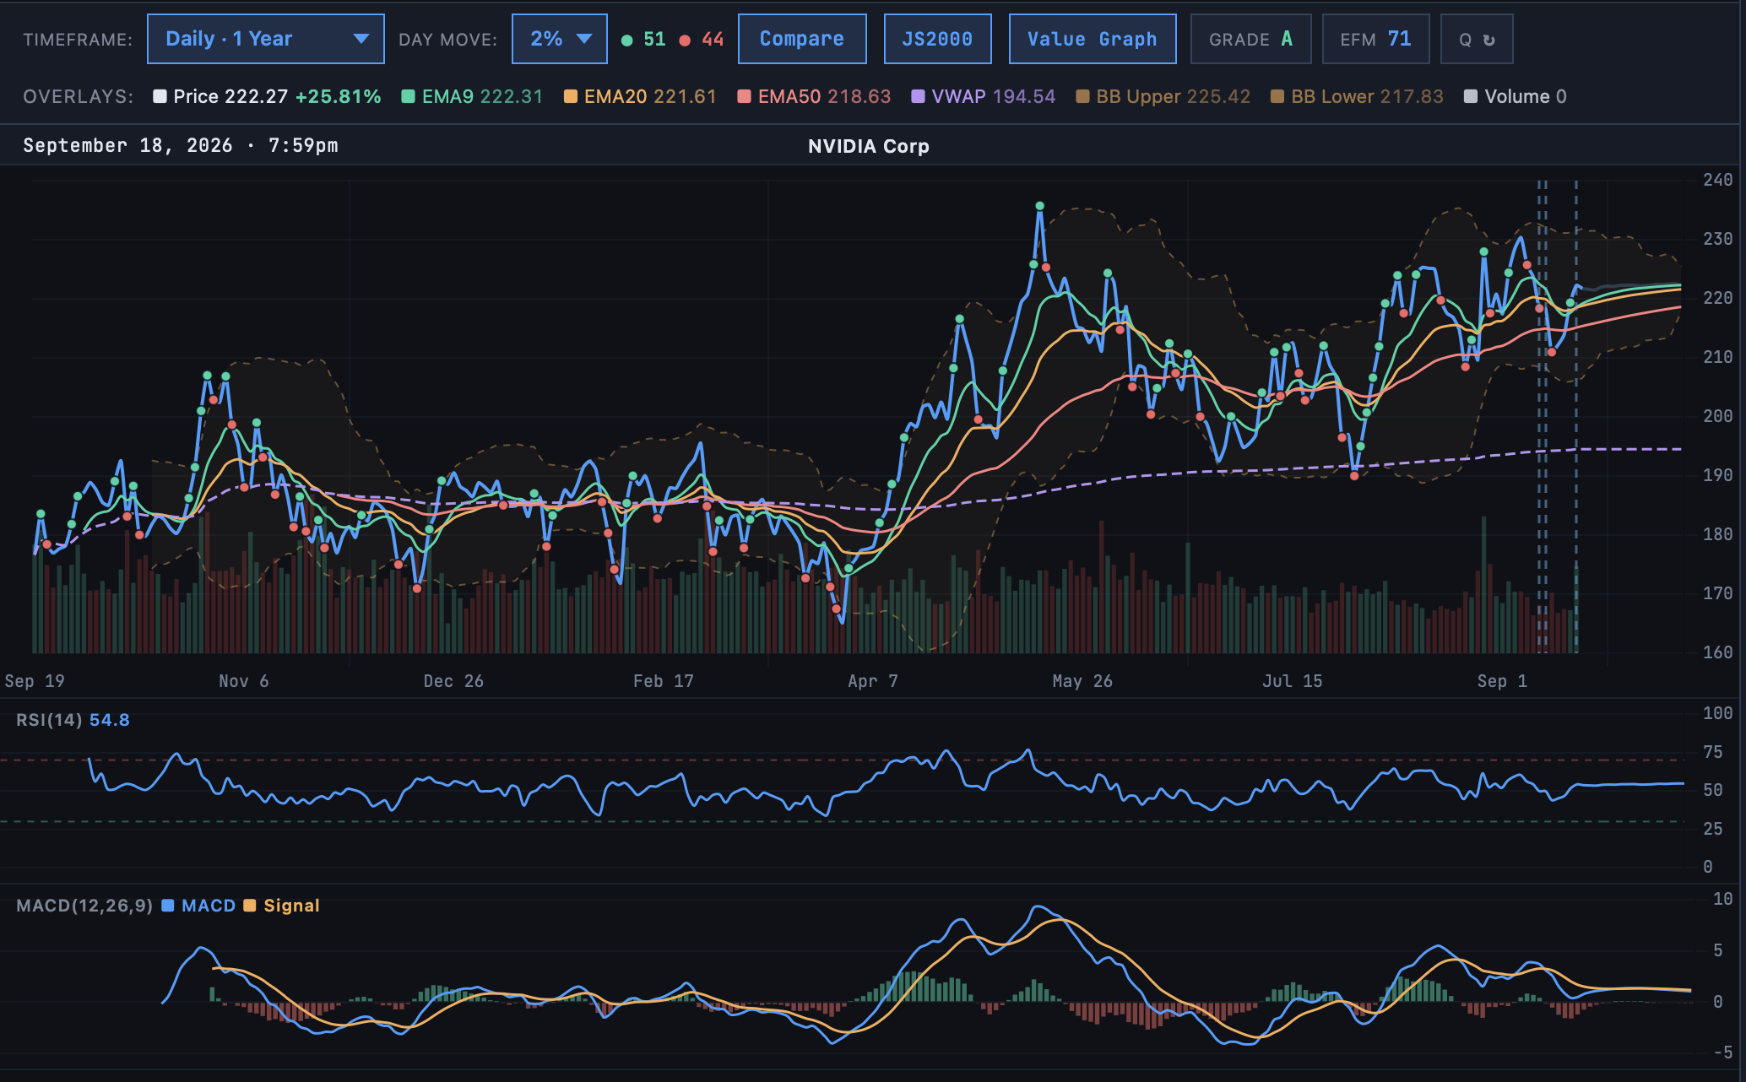Click the Nov 6 date axis label
Image resolution: width=1746 pixels, height=1082 pixels.
click(x=244, y=681)
